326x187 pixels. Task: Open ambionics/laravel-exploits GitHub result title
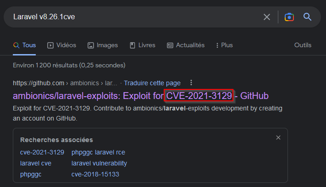(141, 96)
